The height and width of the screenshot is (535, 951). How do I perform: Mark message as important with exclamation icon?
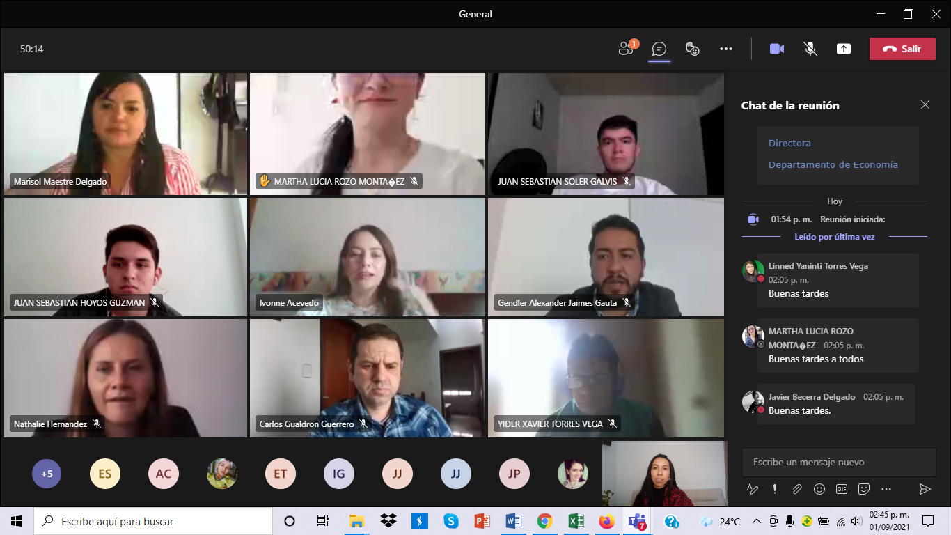(775, 489)
